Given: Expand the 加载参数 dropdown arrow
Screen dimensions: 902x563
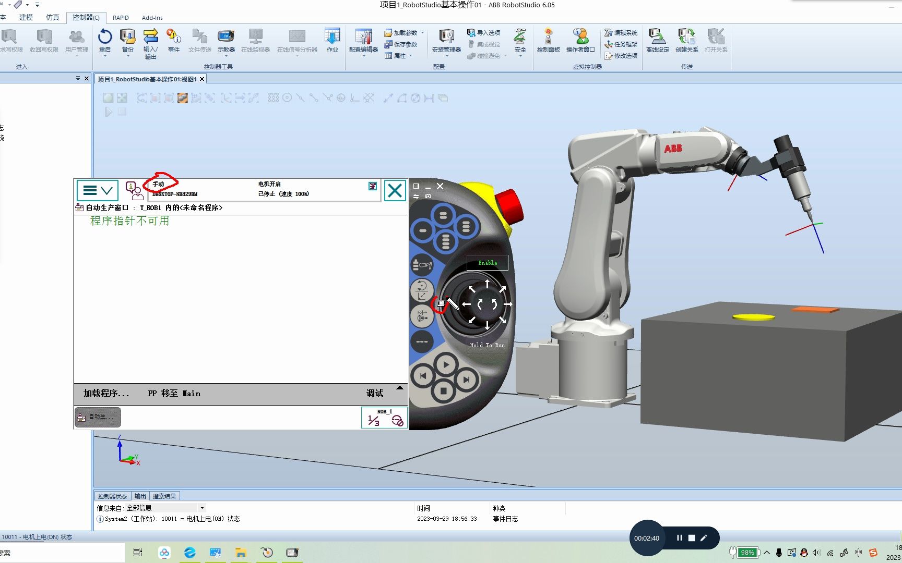Looking at the screenshot, I should (x=422, y=32).
